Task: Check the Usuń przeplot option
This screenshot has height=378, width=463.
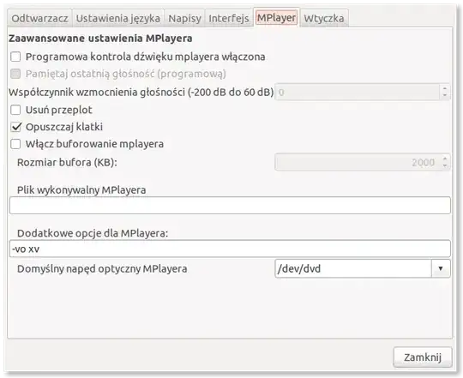Action: pyautogui.click(x=15, y=110)
